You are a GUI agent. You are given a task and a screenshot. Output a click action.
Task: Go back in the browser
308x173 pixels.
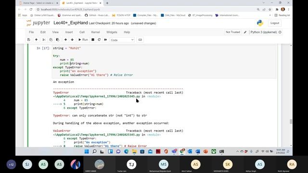point(19,10)
